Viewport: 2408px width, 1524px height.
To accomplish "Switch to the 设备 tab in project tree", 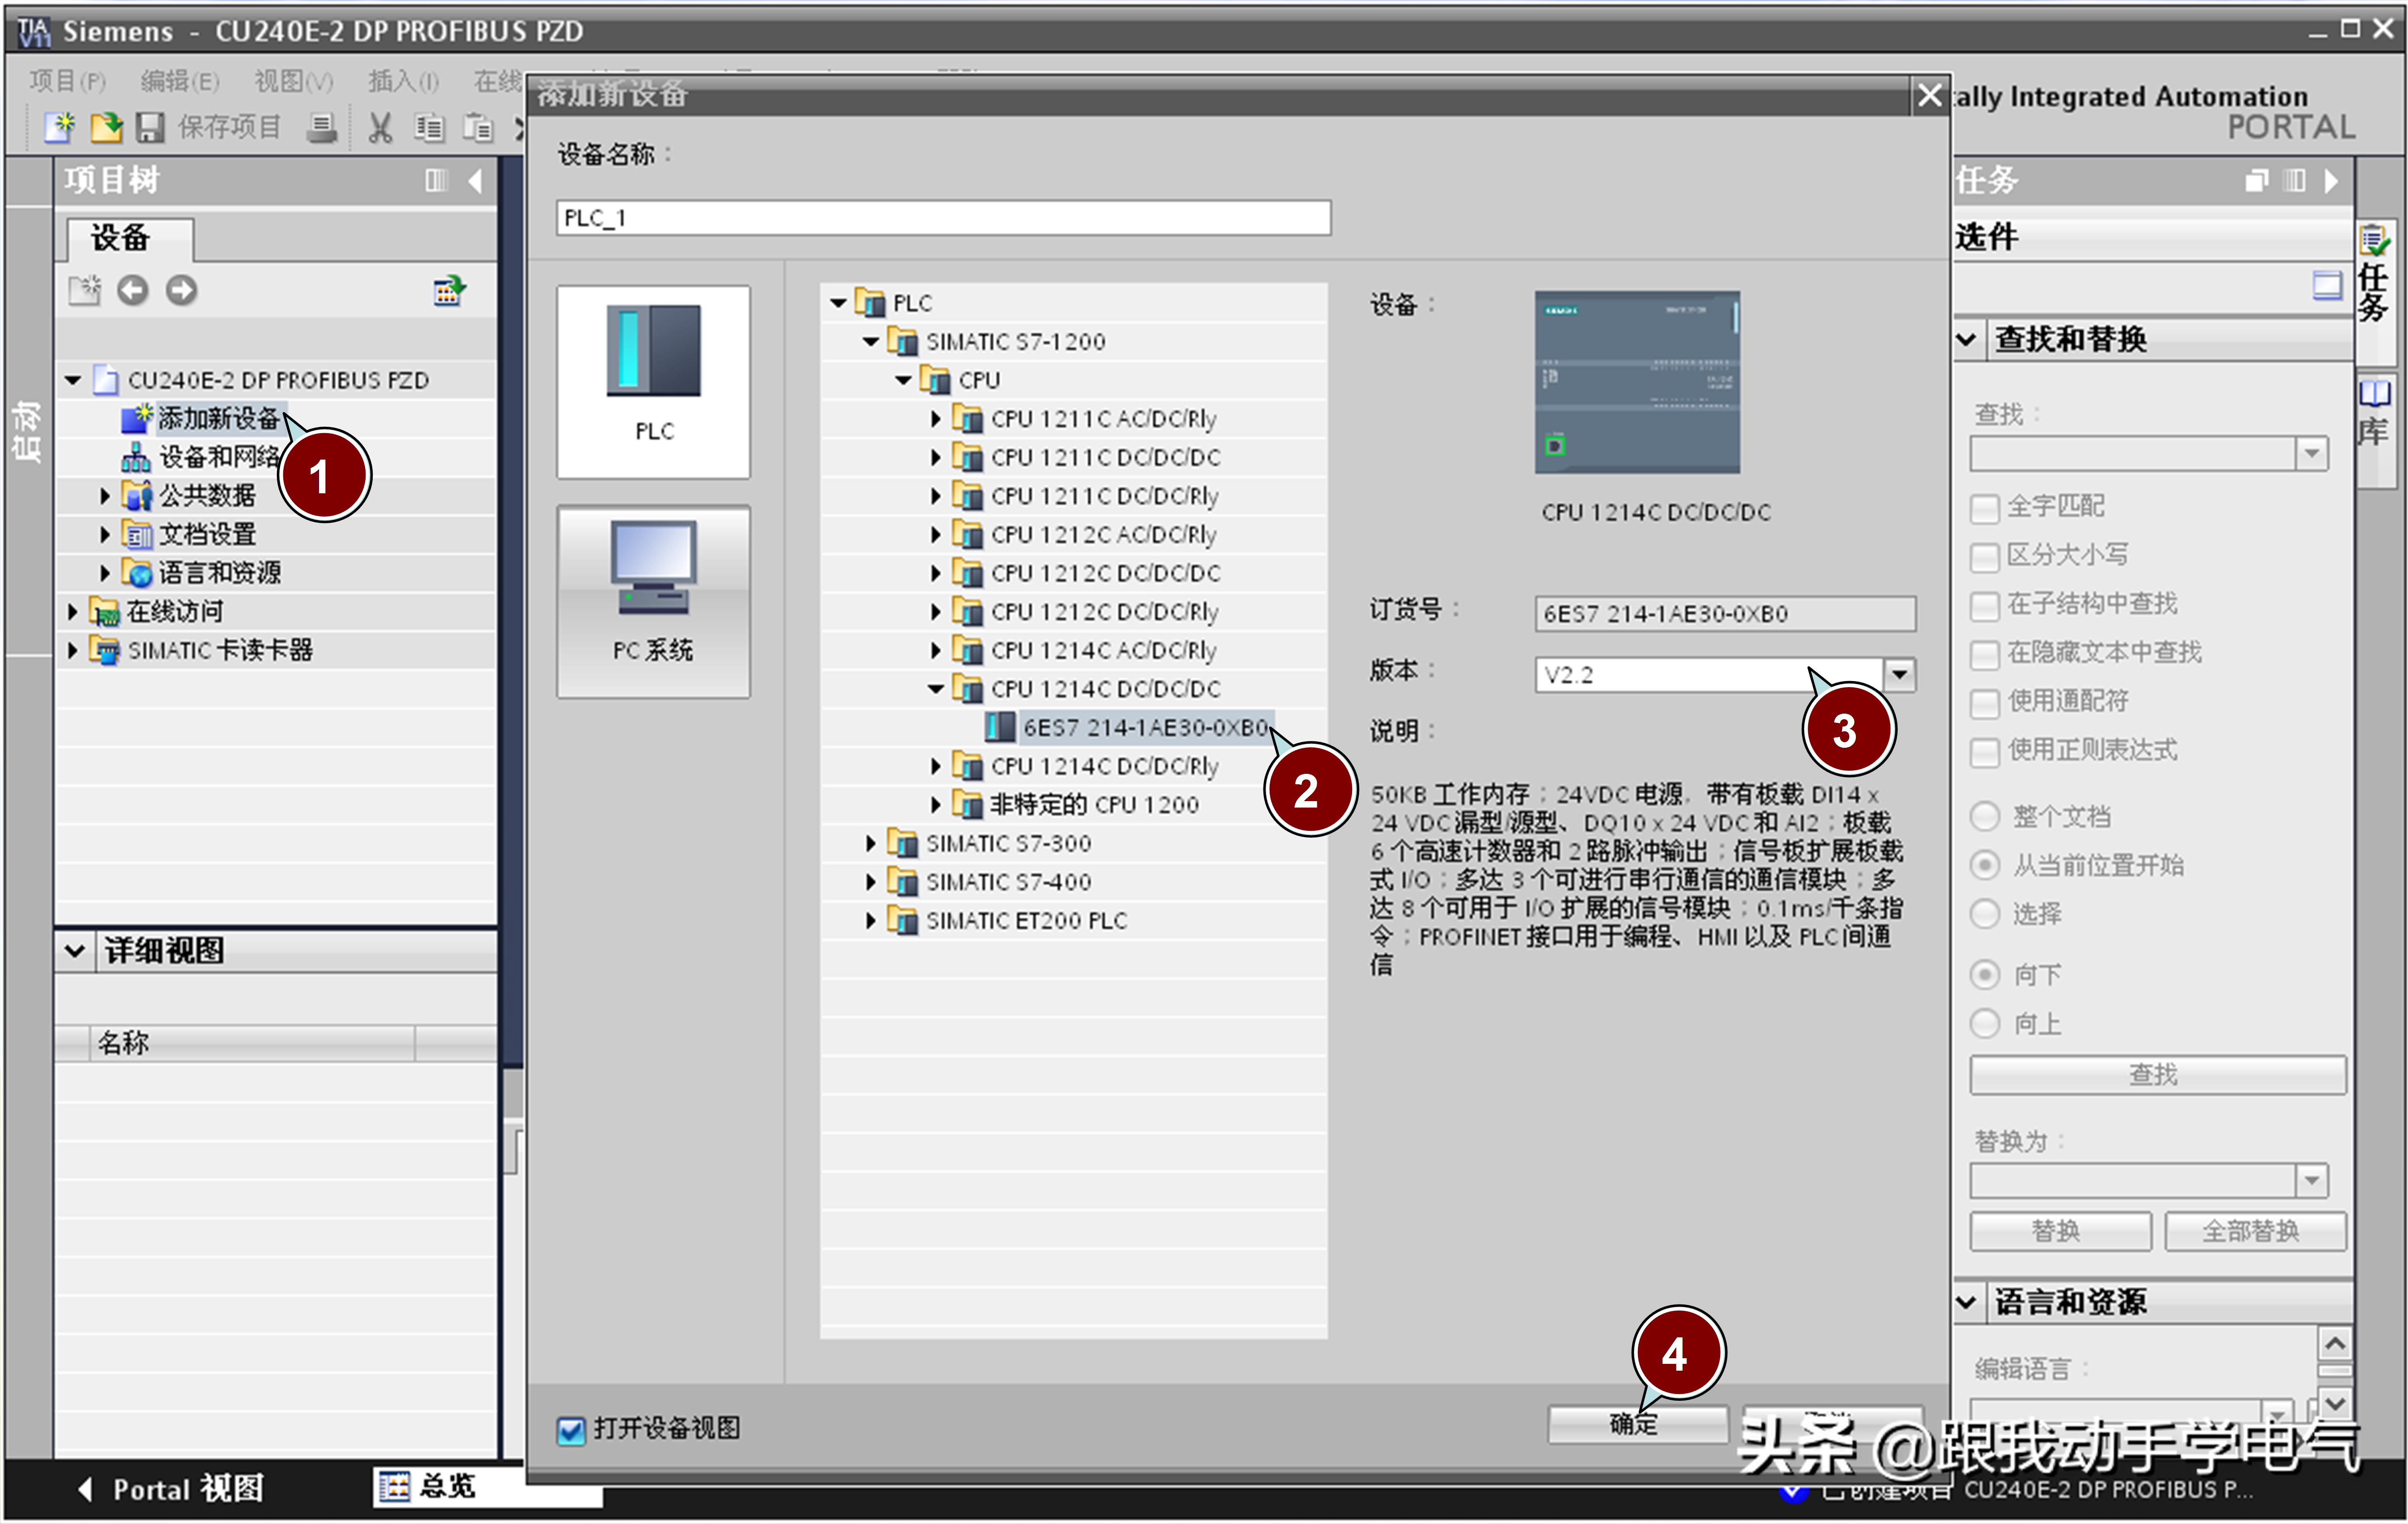I will coord(121,238).
